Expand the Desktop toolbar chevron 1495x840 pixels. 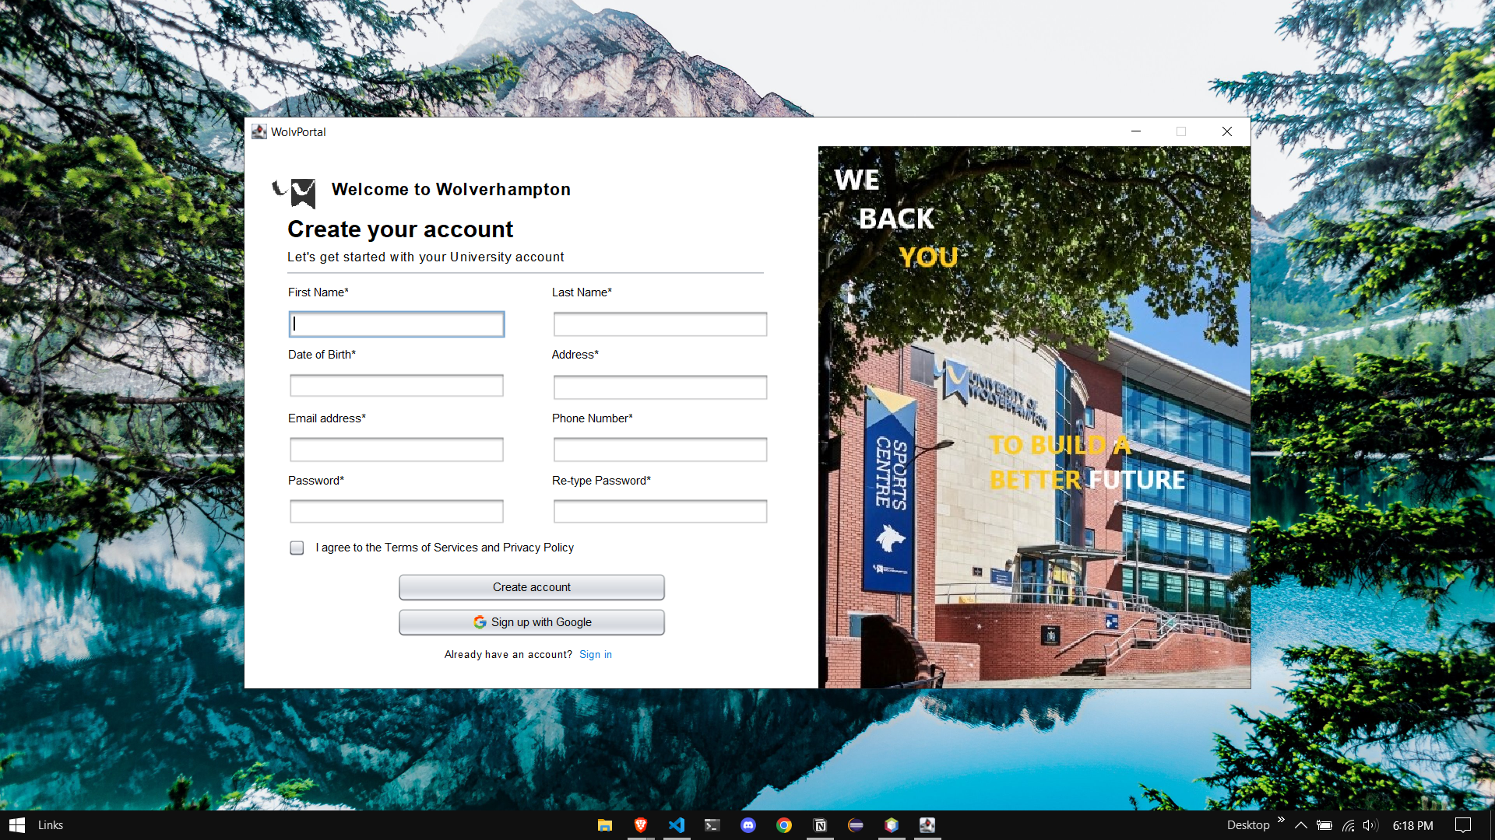tap(1281, 820)
